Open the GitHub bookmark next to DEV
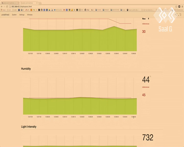Screen dimensions: 184x147 pyautogui.click(x=85, y=10)
